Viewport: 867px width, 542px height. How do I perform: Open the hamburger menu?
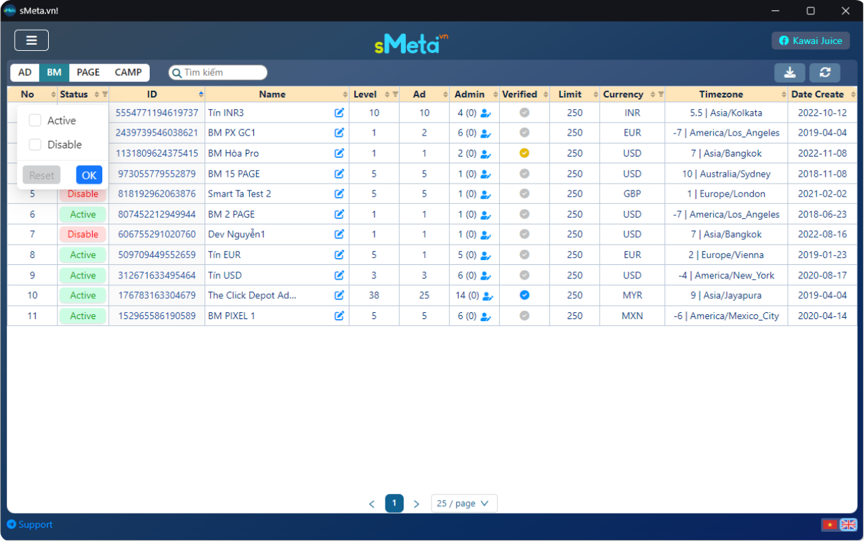click(x=31, y=41)
